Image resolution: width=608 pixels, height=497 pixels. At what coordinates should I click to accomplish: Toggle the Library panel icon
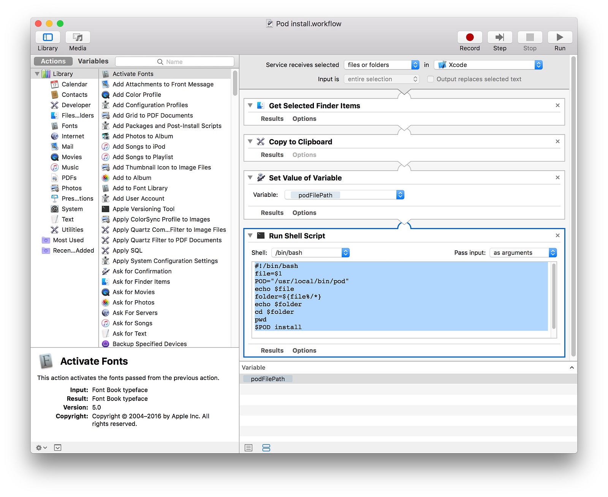click(47, 37)
